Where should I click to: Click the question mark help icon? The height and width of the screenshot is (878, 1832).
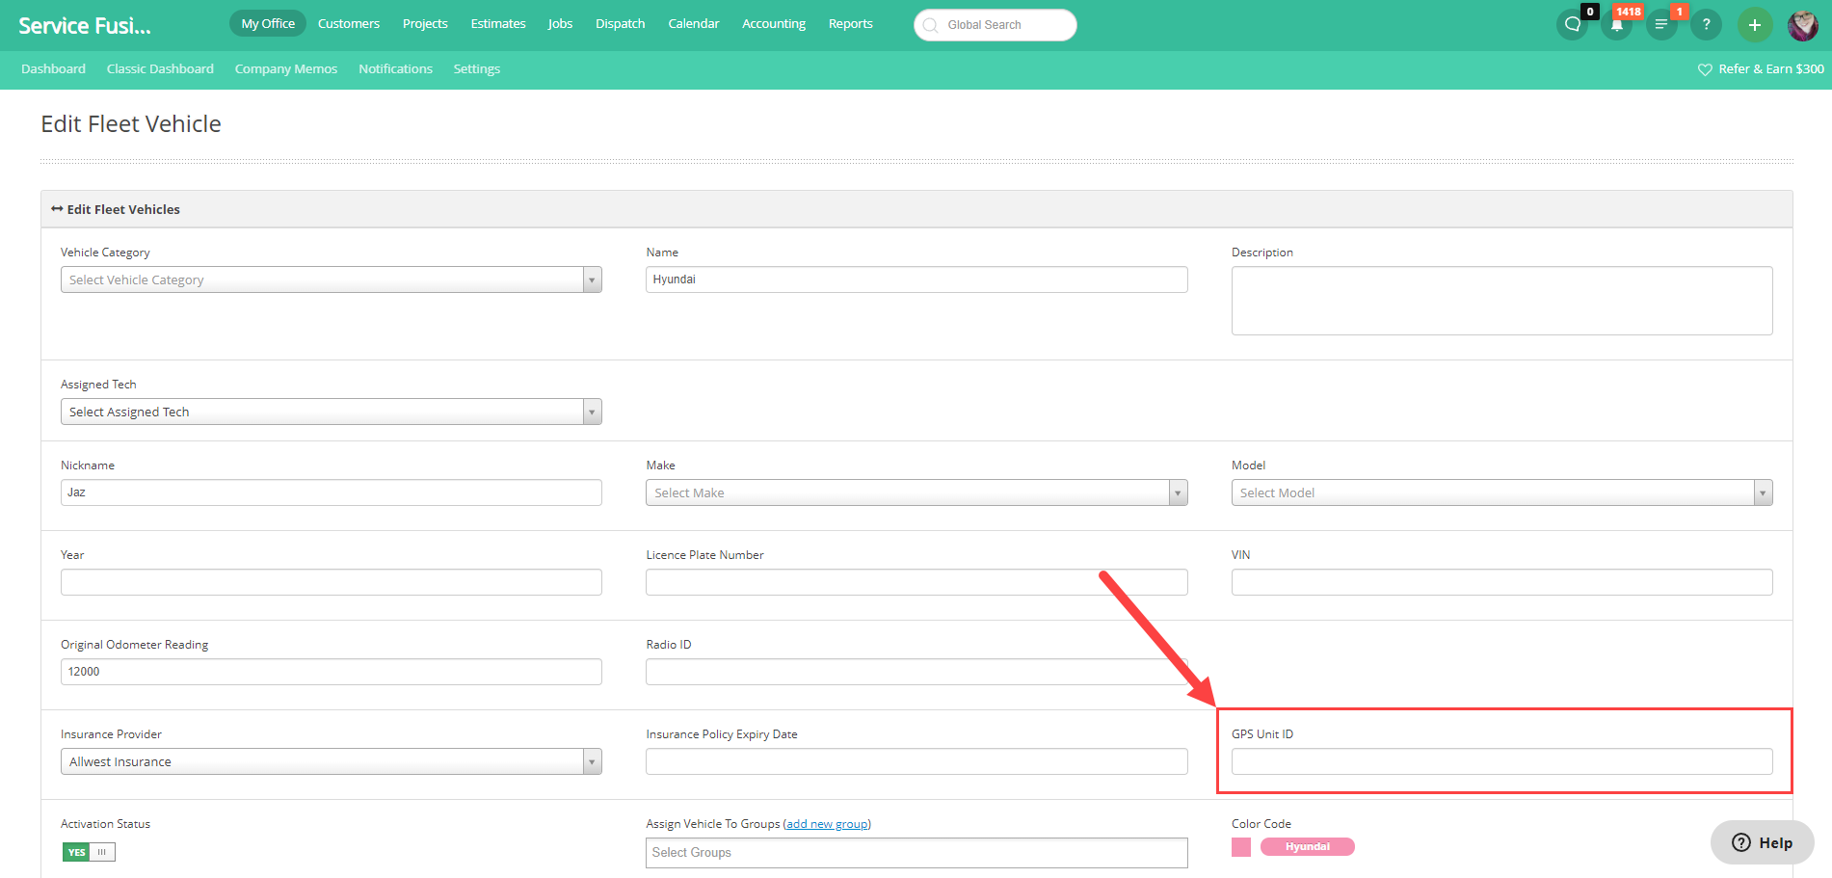[x=1706, y=25]
